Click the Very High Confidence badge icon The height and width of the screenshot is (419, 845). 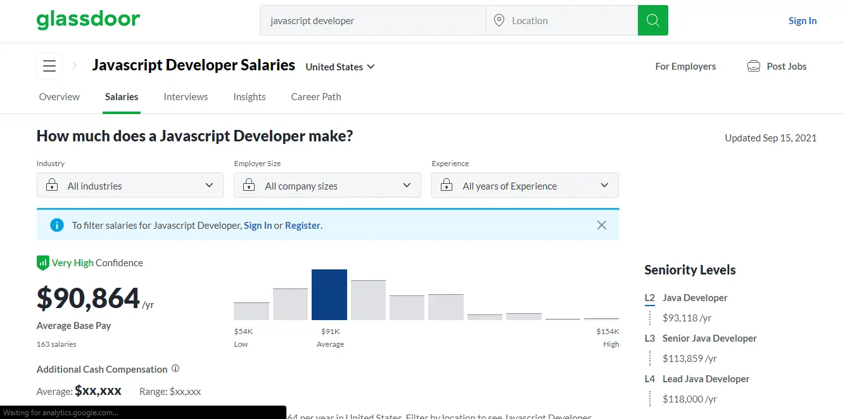tap(42, 262)
